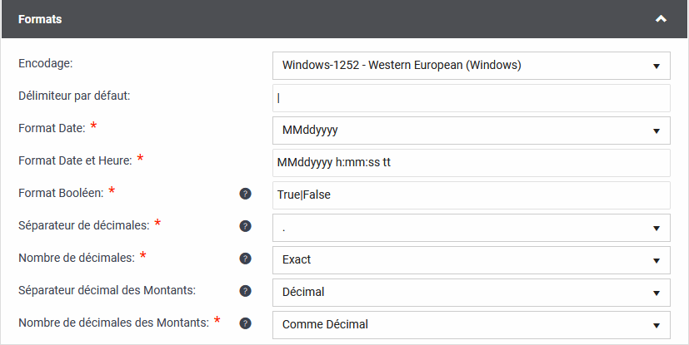Open the dropdown showing Comme Décimal
Image resolution: width=689 pixels, height=345 pixels.
[x=471, y=324]
